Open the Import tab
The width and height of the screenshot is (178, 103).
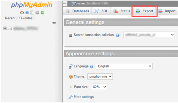(167, 11)
